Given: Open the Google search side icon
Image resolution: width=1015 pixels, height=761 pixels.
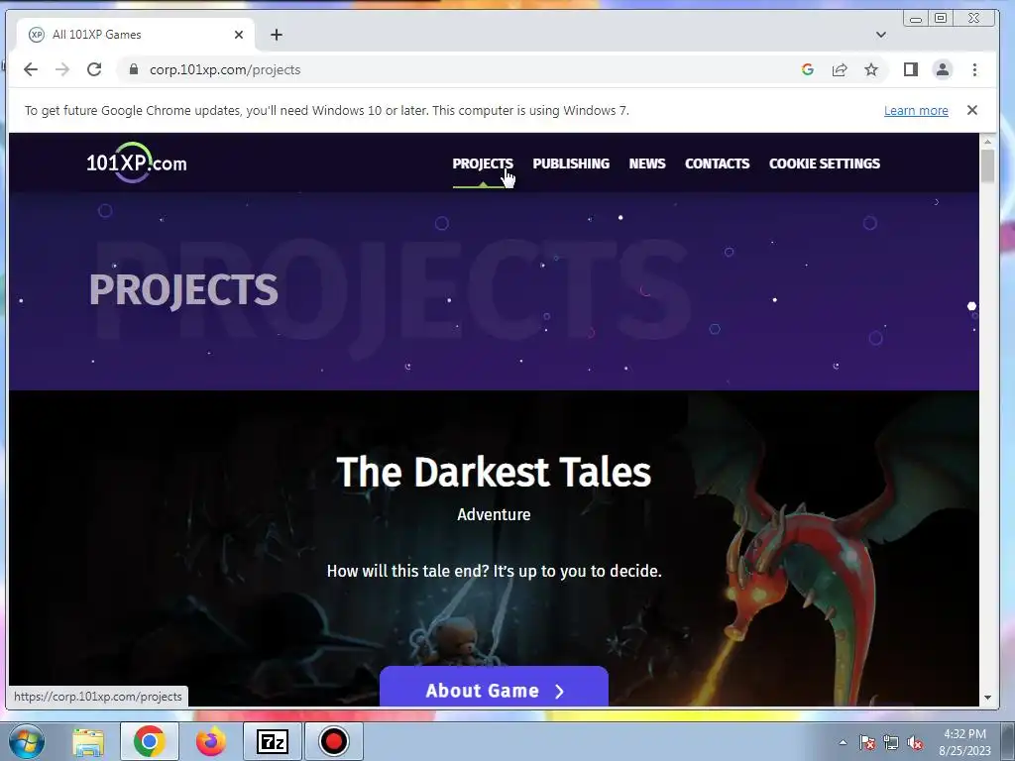Looking at the screenshot, I should (807, 70).
